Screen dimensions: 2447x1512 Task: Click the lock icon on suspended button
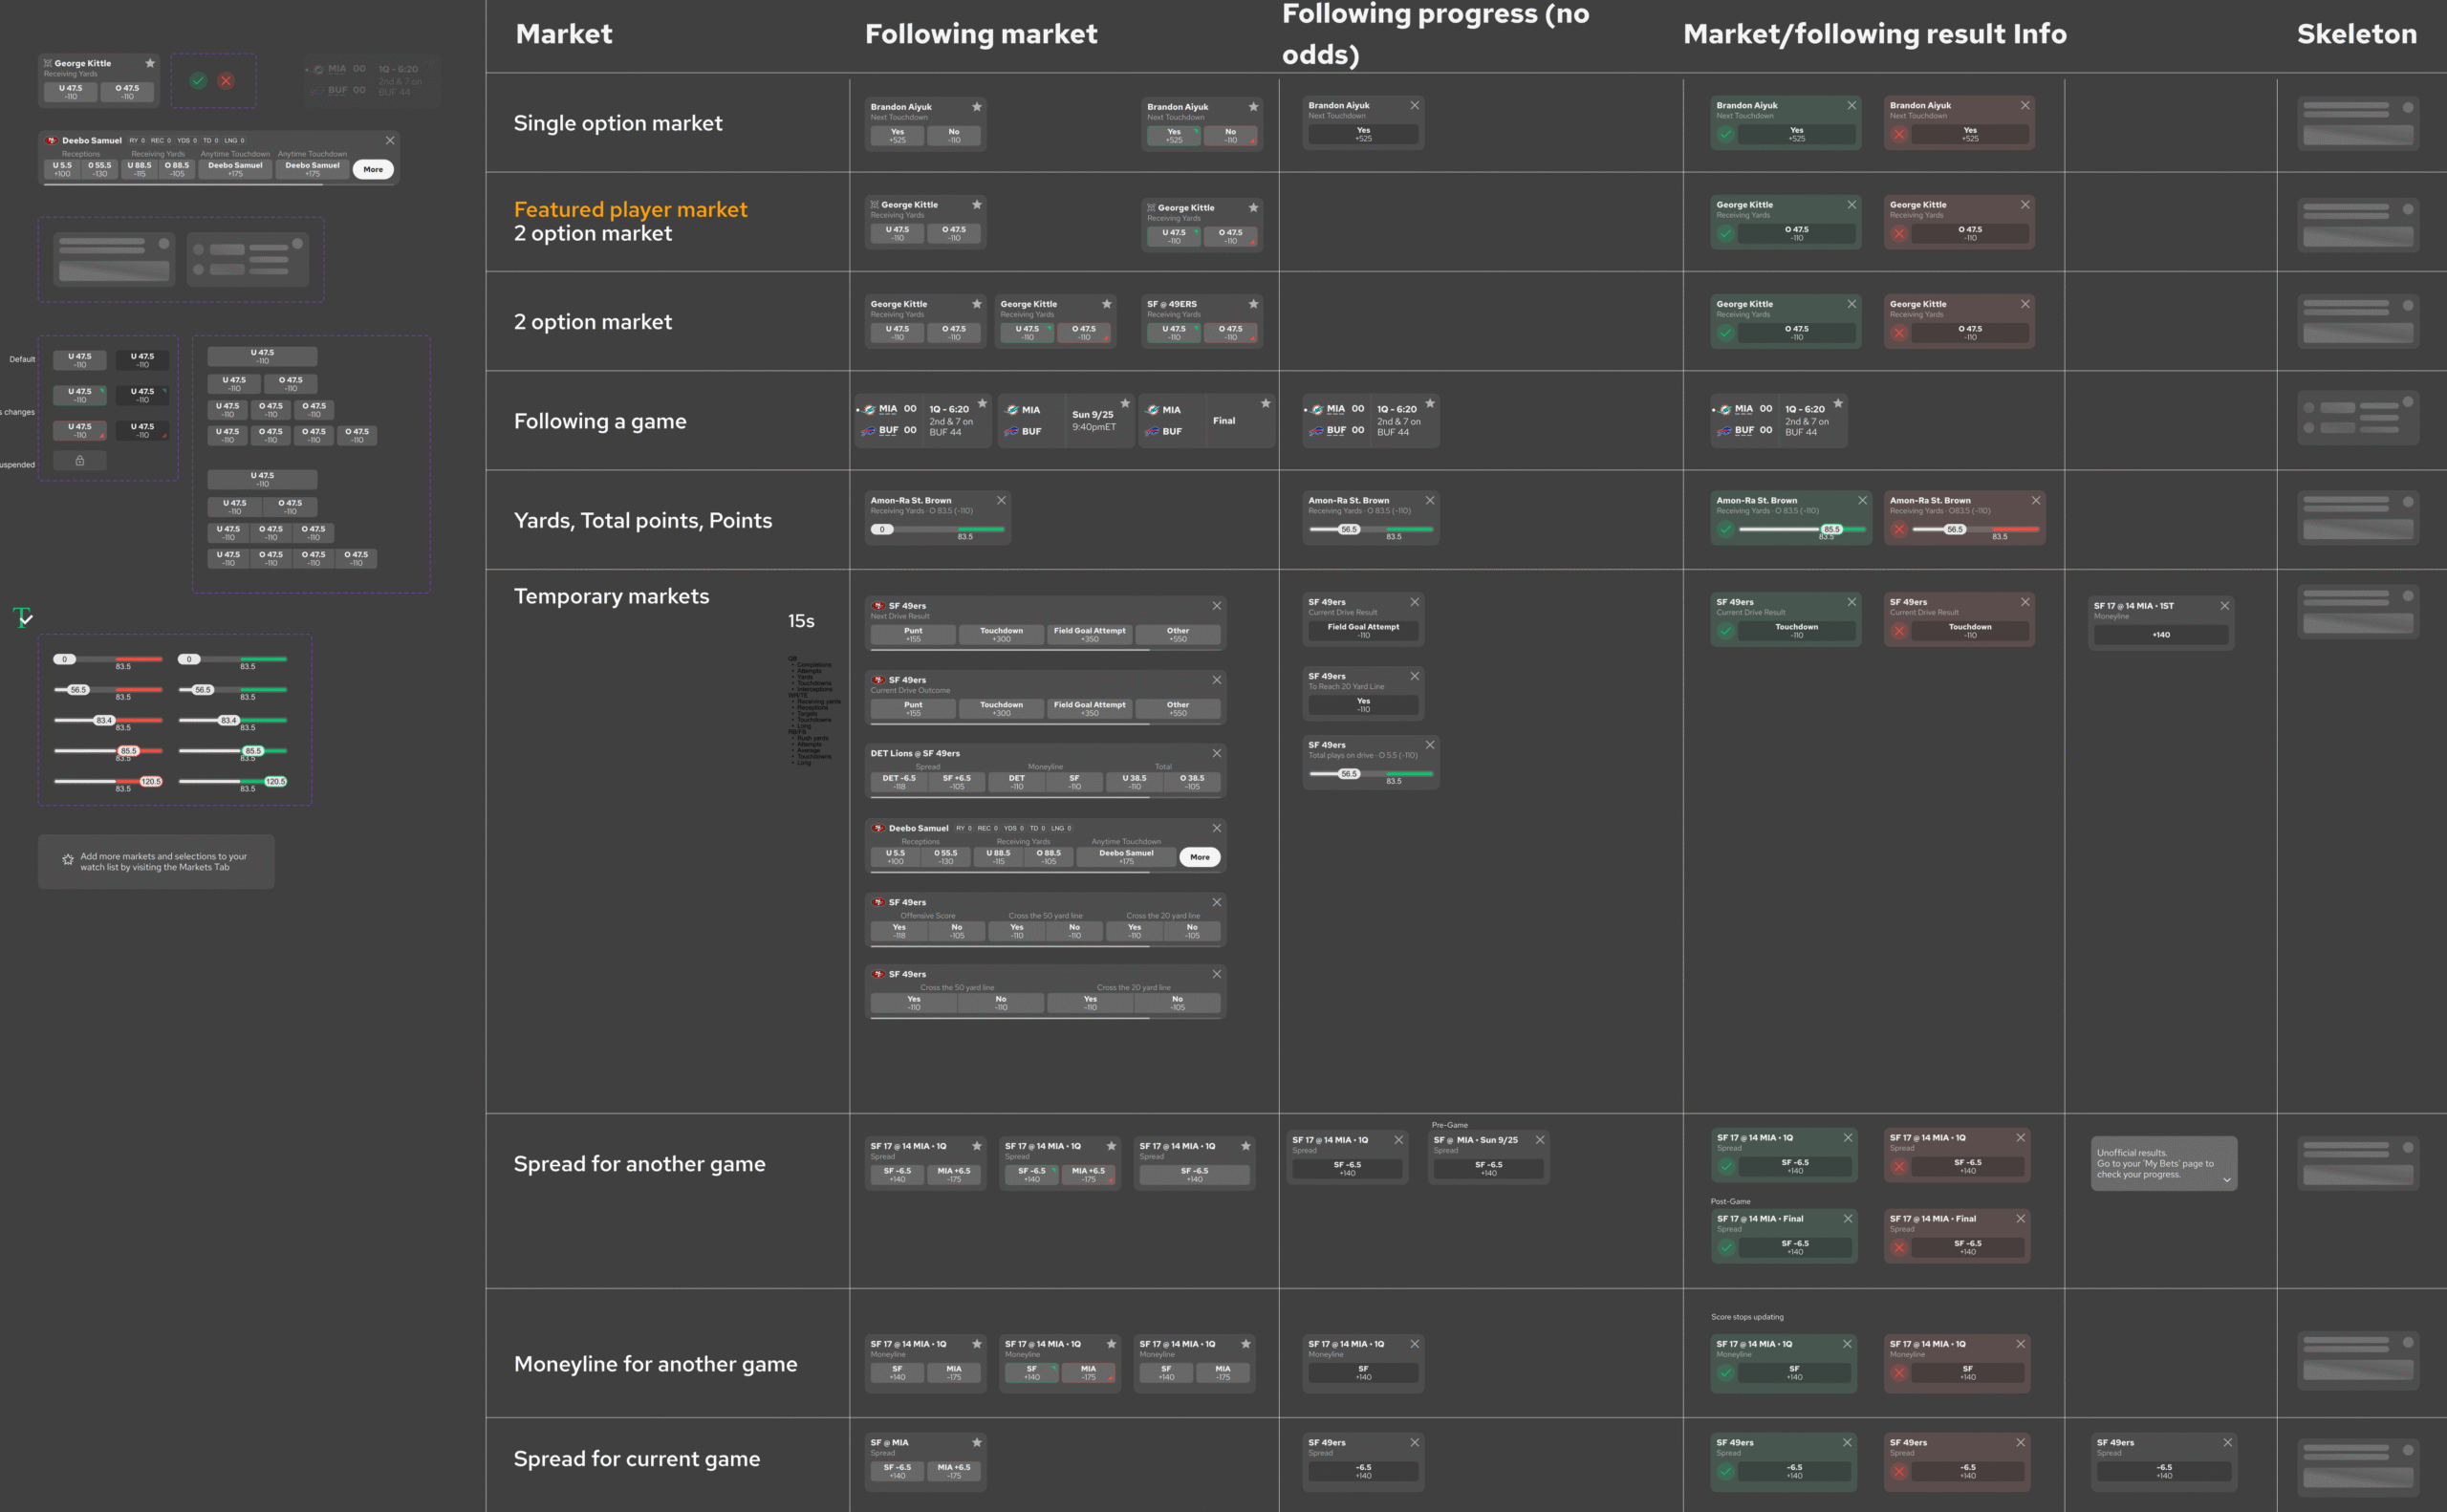pos(80,461)
